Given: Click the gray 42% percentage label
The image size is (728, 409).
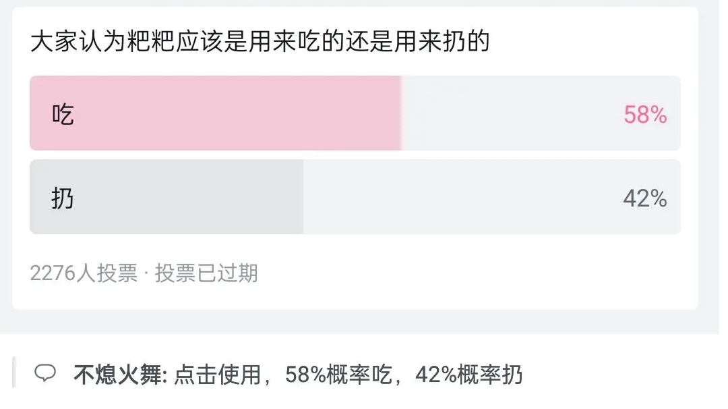Looking at the screenshot, I should click(x=644, y=198).
